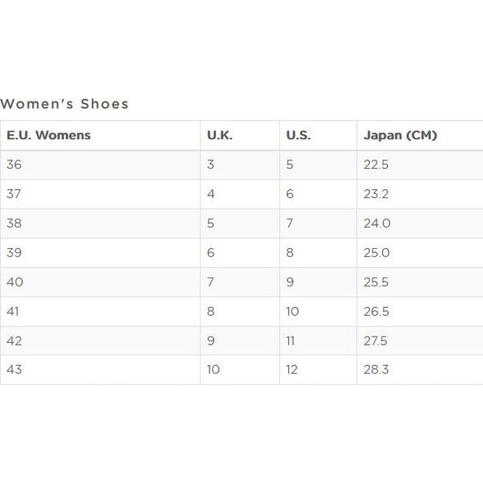This screenshot has height=483, width=483.
Task: Click U.S. size 12 cell
Action: point(318,370)
